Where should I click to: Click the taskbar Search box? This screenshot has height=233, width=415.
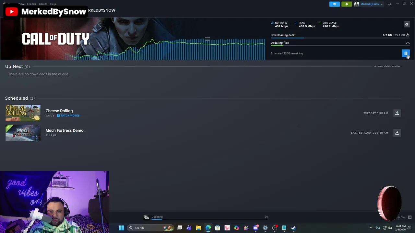click(x=151, y=228)
